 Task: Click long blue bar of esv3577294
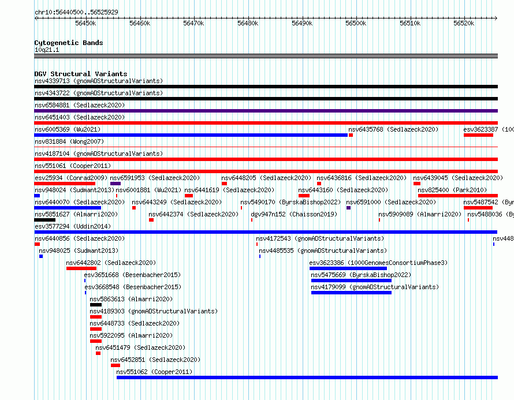pyautogui.click(x=266, y=232)
